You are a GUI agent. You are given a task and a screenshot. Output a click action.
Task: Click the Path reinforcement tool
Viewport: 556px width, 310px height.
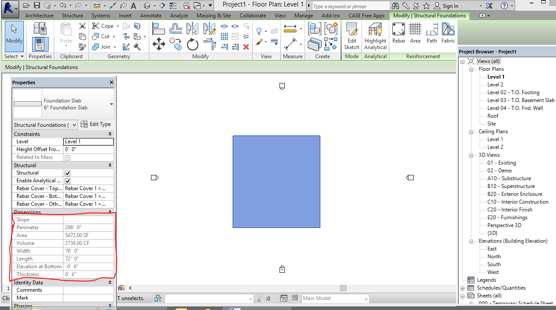[x=432, y=33]
